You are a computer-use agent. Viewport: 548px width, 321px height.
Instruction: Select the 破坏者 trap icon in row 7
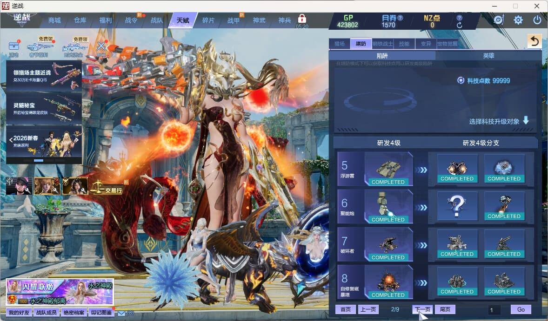388,244
